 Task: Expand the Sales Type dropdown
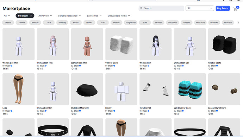94,15
